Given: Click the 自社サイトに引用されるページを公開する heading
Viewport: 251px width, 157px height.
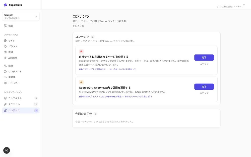Looking at the screenshot, I should (104, 57).
